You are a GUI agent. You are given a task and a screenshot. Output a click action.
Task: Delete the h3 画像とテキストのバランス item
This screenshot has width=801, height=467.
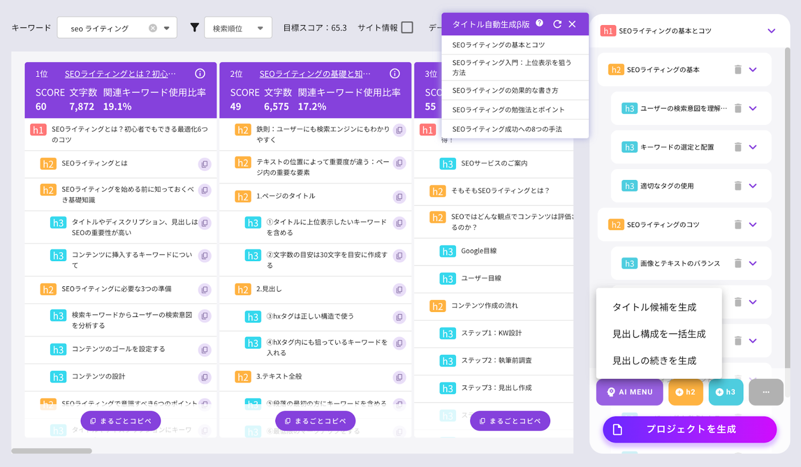[738, 263]
